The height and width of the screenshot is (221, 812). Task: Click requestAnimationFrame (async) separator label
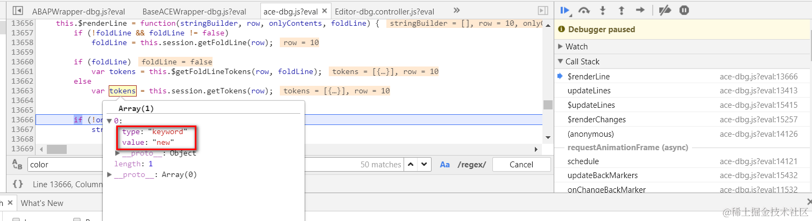[628, 148]
